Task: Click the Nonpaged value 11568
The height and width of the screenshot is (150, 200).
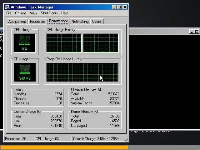Action: 115,126
